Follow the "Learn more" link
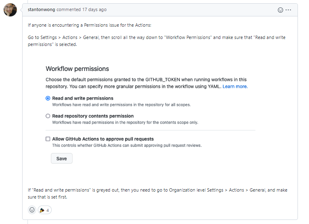This screenshot has width=309, height=224. [235, 87]
